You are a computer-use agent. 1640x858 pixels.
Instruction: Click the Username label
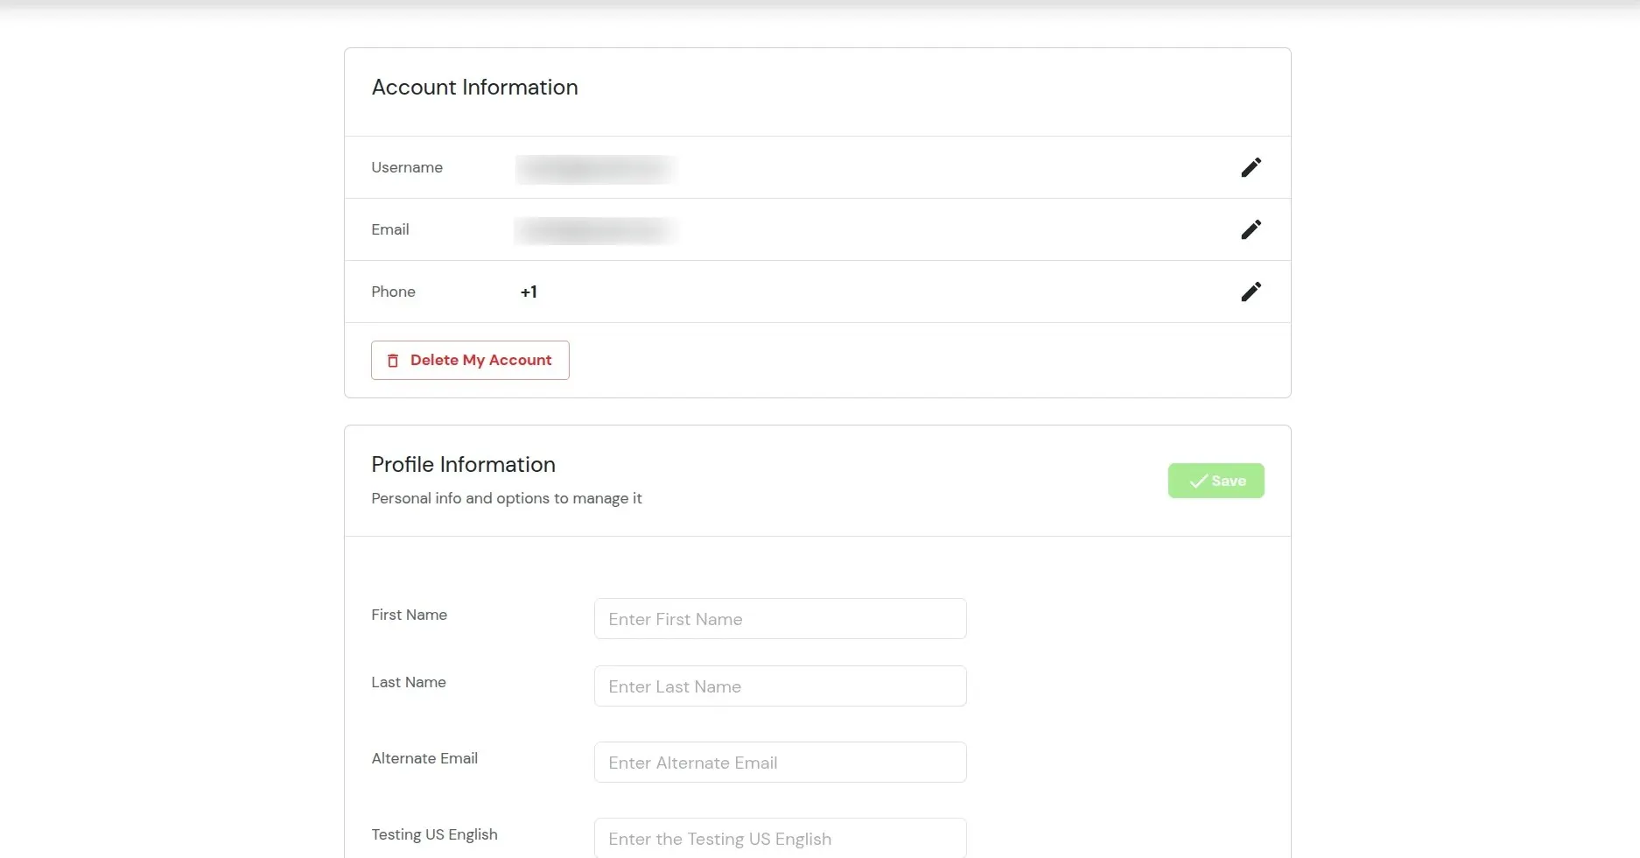coord(407,167)
